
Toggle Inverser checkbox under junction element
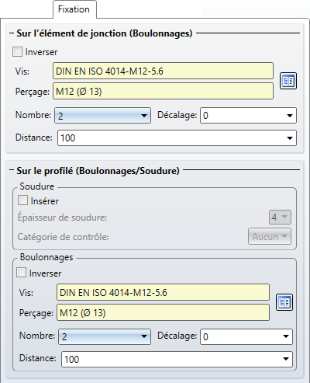pyautogui.click(x=17, y=52)
